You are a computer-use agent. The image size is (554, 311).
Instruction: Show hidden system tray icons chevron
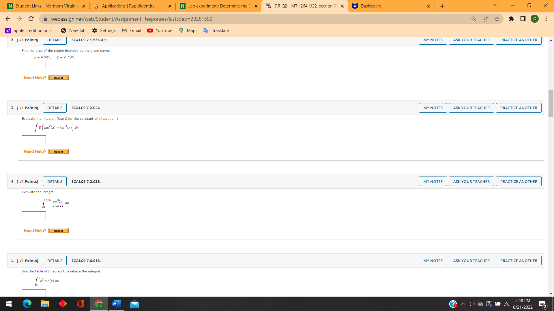[x=463, y=304]
